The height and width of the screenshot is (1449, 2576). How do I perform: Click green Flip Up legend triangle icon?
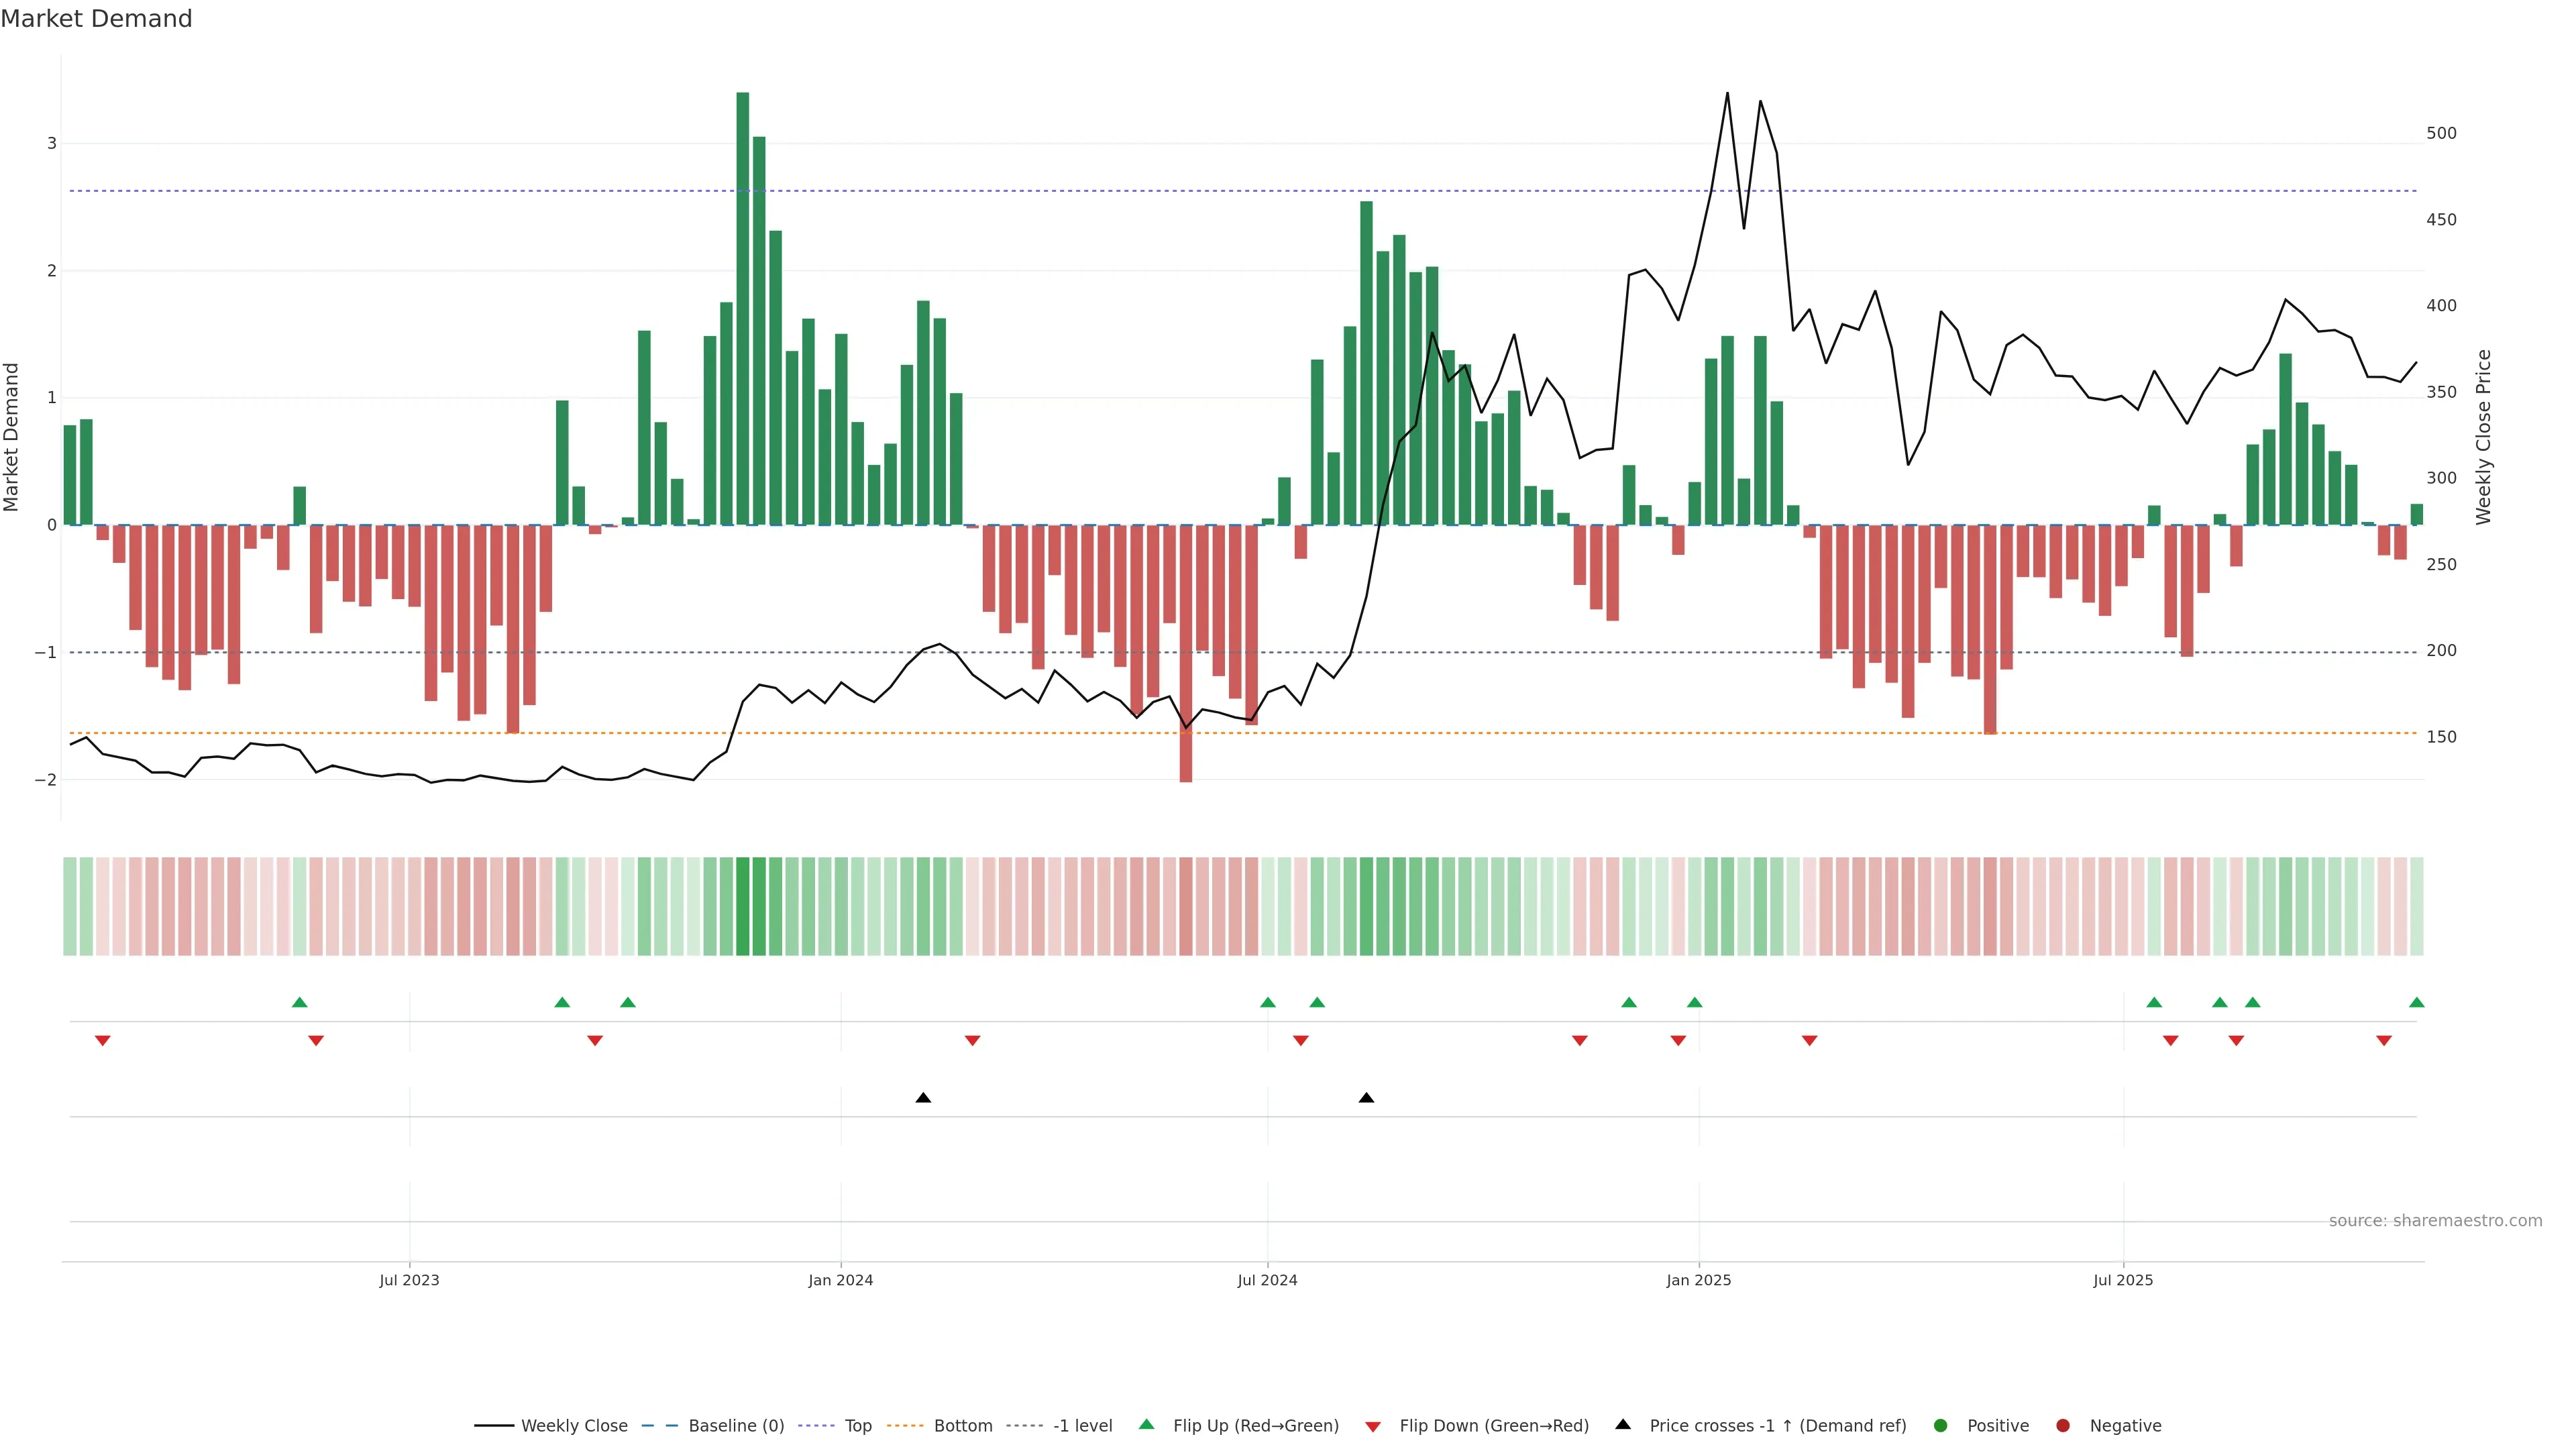(1147, 1424)
